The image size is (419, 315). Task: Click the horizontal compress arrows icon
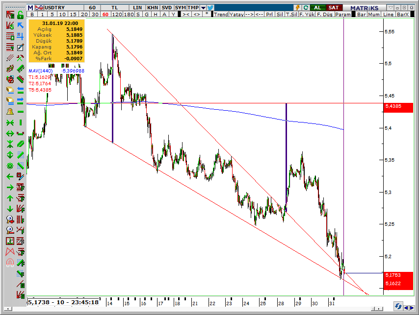click(x=10, y=122)
